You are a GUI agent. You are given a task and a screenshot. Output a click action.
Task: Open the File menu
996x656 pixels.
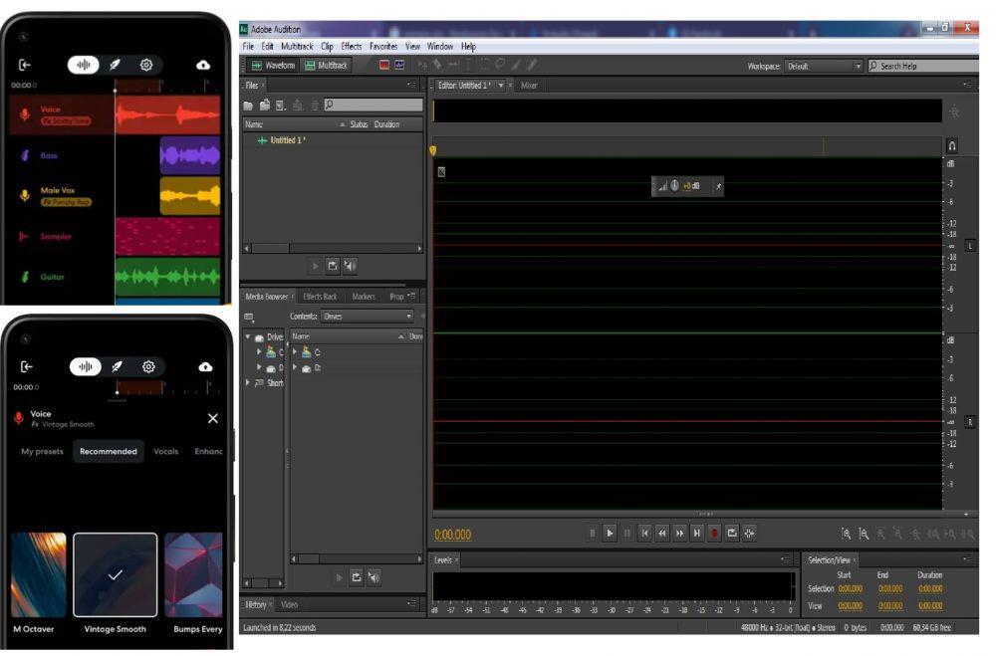tap(248, 47)
